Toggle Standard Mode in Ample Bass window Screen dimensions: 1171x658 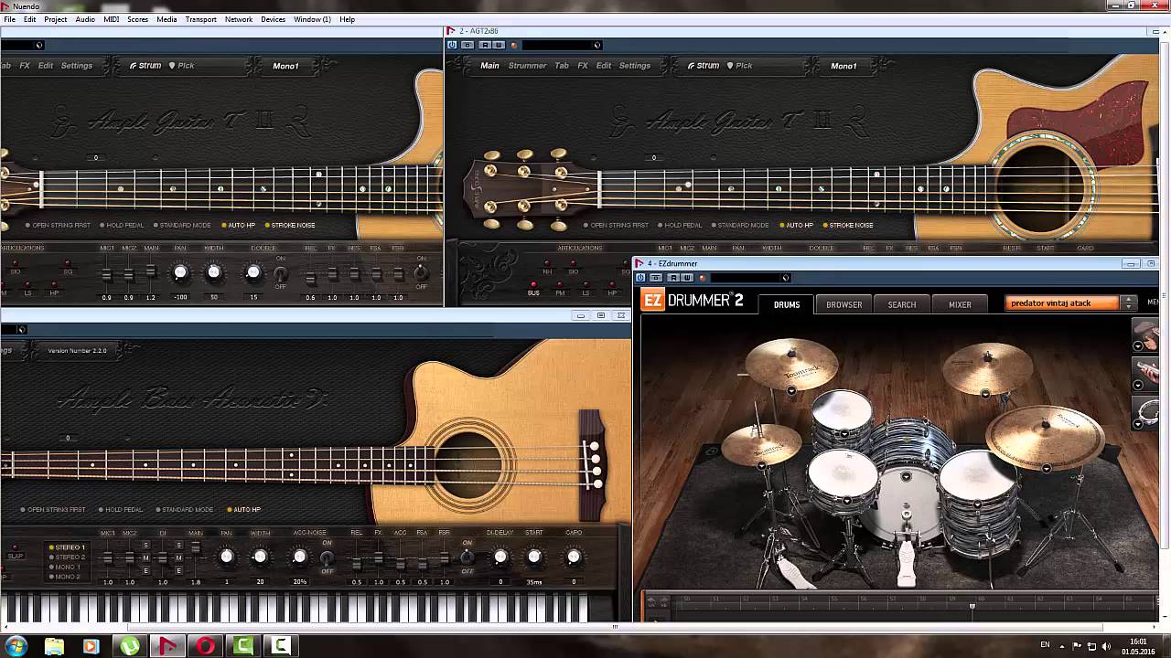tap(187, 510)
